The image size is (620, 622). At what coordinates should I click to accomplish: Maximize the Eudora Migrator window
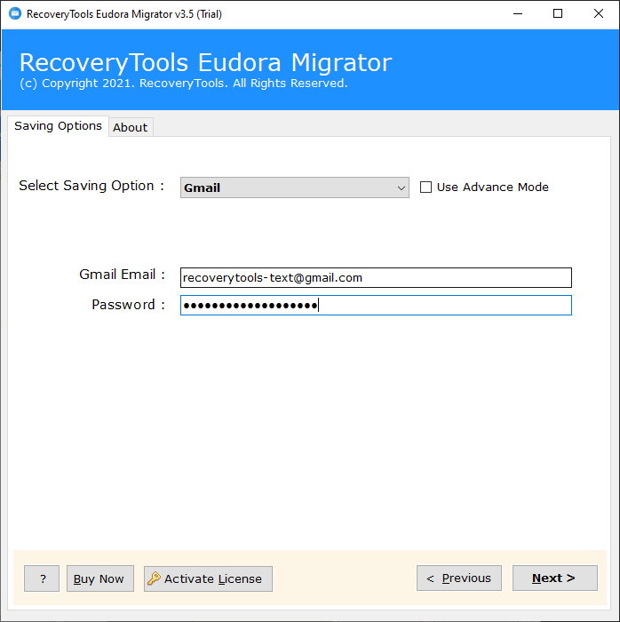click(x=558, y=14)
